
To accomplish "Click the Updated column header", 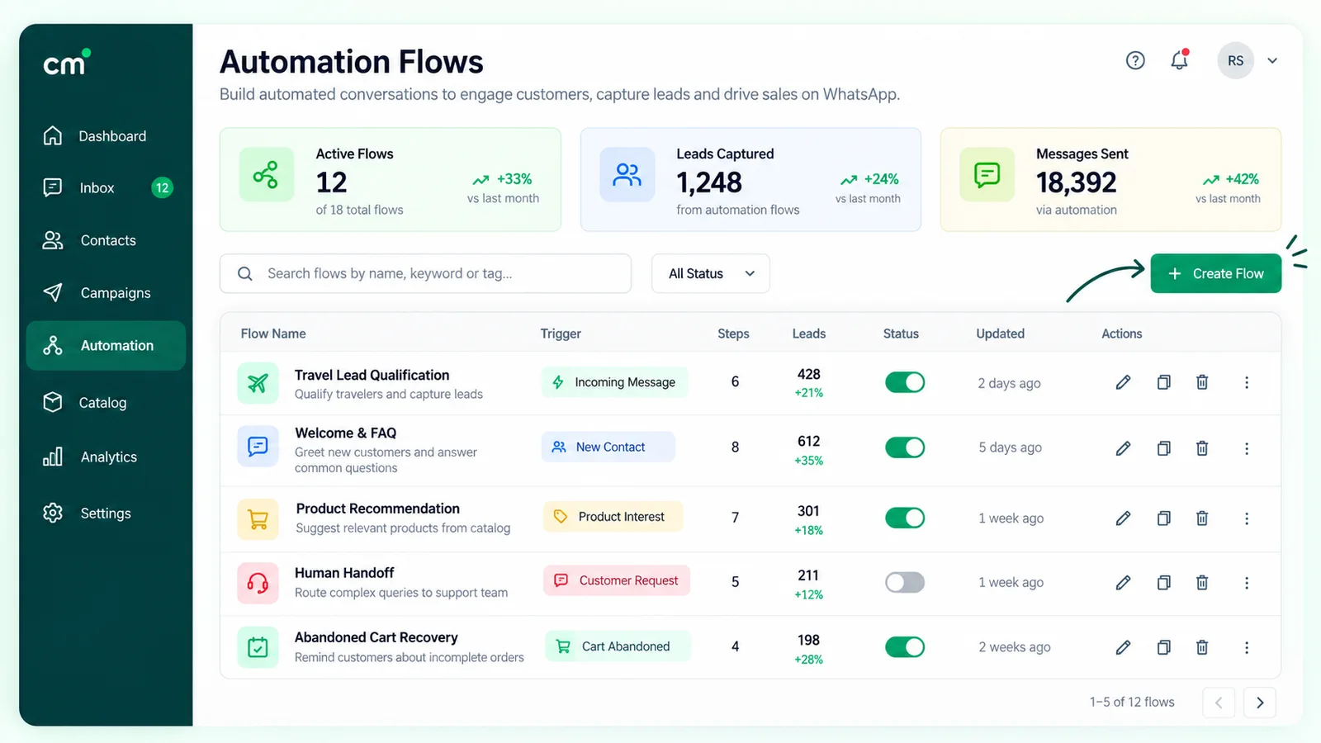I will point(1000,334).
